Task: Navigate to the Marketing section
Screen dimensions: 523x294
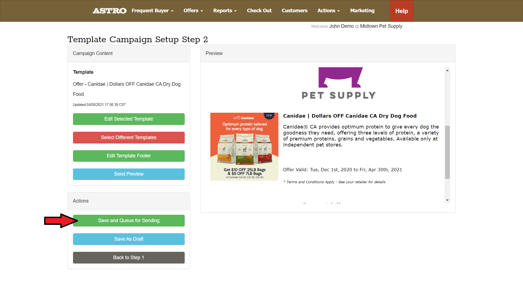Action: pyautogui.click(x=362, y=11)
